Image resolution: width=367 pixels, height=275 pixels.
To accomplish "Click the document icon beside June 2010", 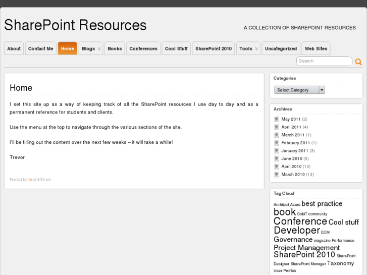I will coord(277,158).
